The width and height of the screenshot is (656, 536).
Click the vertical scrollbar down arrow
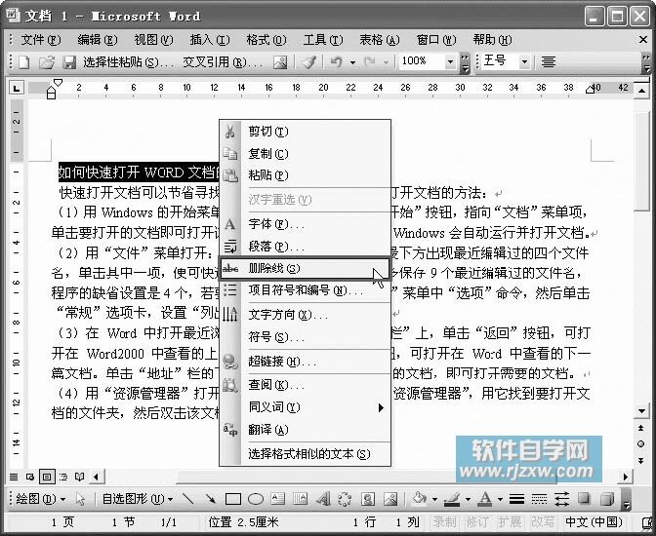coord(641,410)
